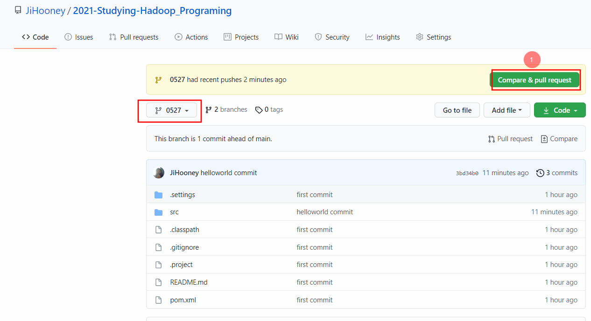Click 'This branch is 1 commit ahead of main' text
591x321 pixels.
[213, 139]
